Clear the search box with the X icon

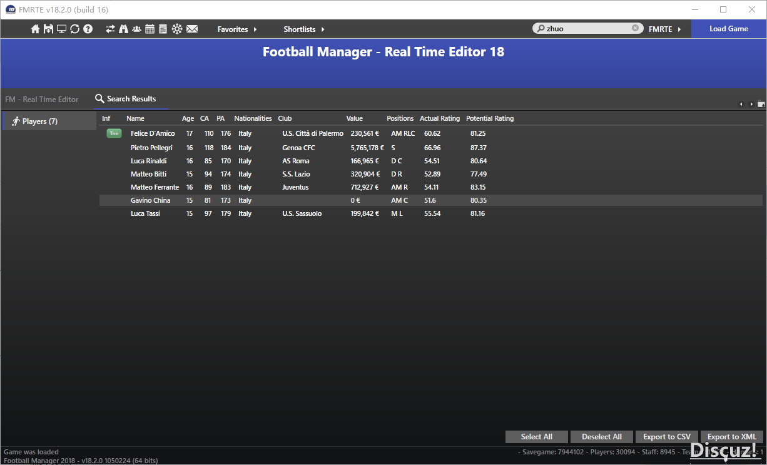tap(636, 28)
